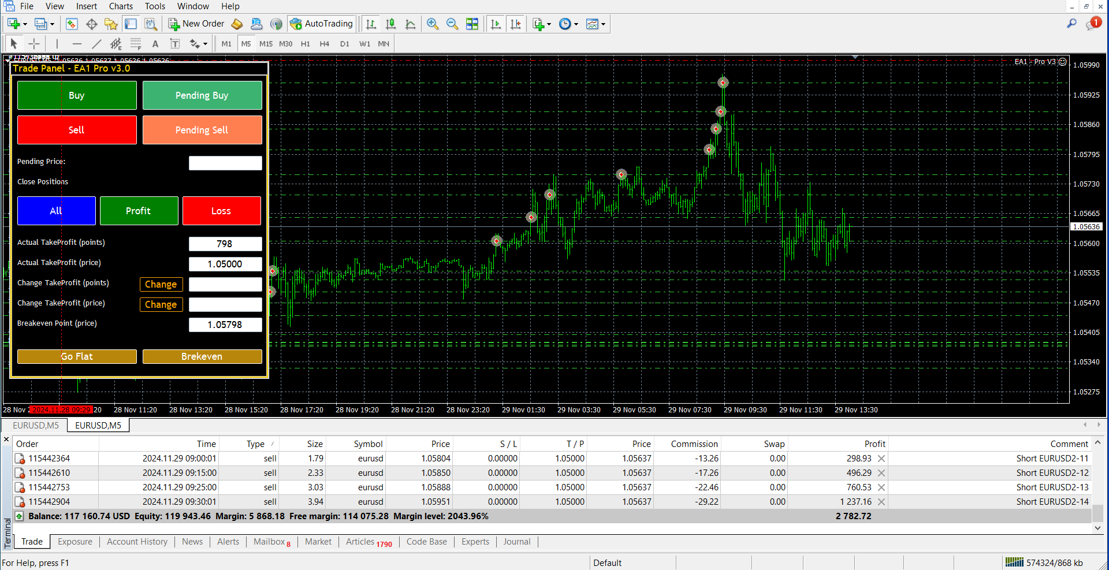
Task: Zoom in on the chart
Action: [433, 24]
